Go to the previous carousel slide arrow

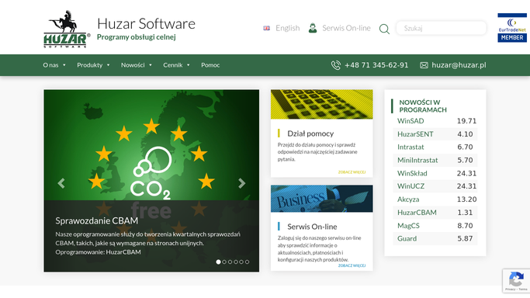[x=61, y=183]
